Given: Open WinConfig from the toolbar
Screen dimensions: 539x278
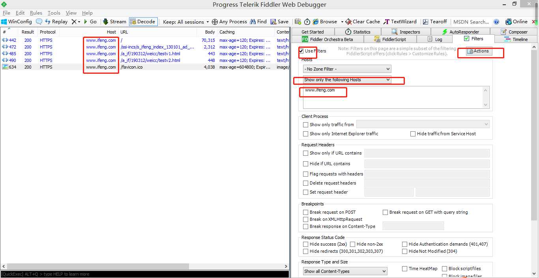Looking at the screenshot, I should click(17, 22).
